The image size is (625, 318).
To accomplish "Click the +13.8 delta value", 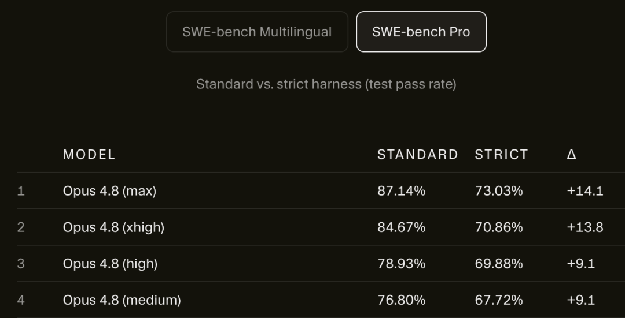I will [584, 227].
